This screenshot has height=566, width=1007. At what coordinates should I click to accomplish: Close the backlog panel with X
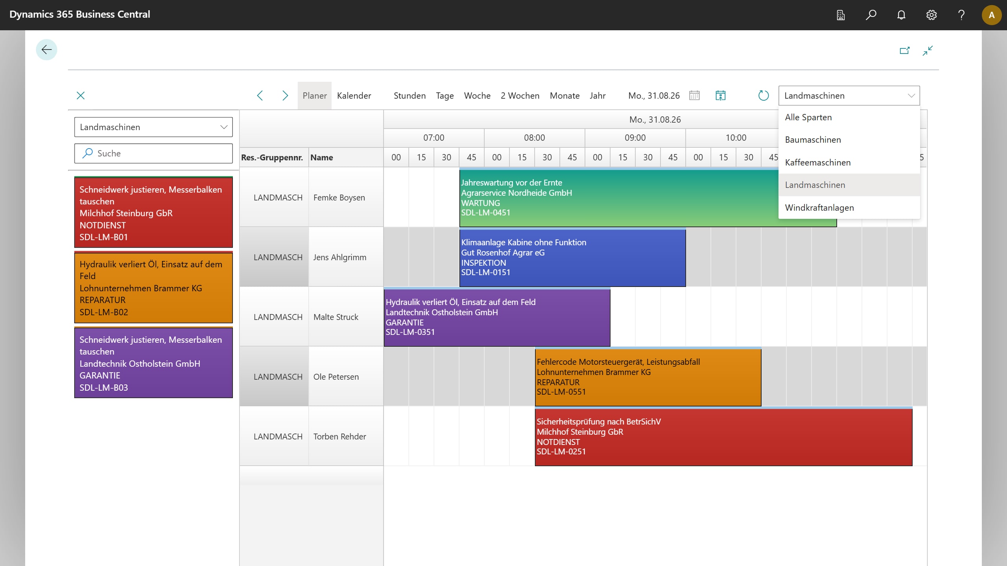[81, 96]
